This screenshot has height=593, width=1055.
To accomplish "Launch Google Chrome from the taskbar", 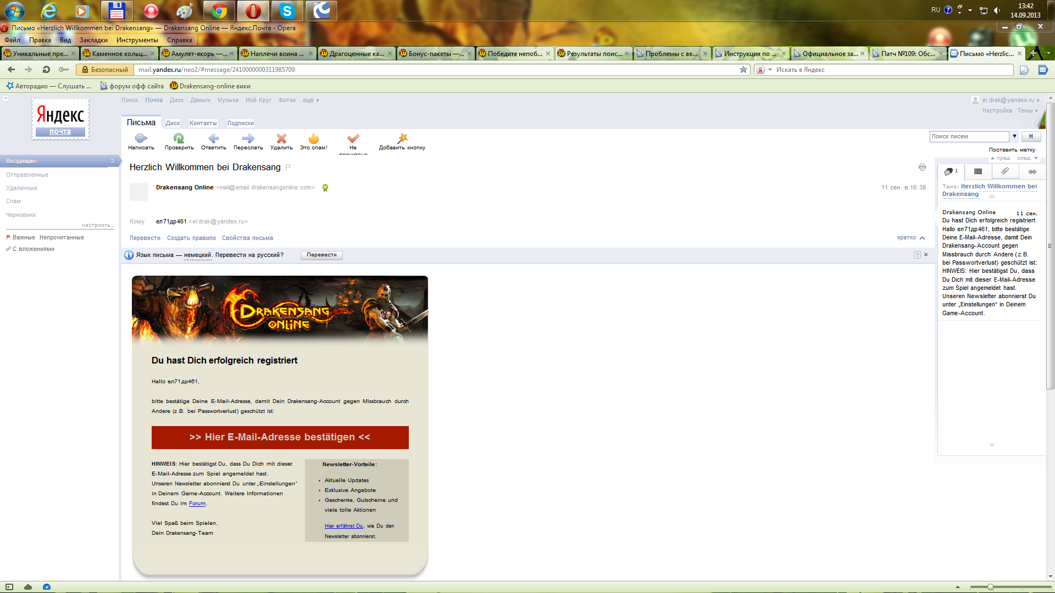I will tap(219, 10).
